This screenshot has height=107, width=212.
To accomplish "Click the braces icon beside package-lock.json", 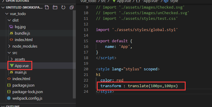I will (x=9, y=92).
